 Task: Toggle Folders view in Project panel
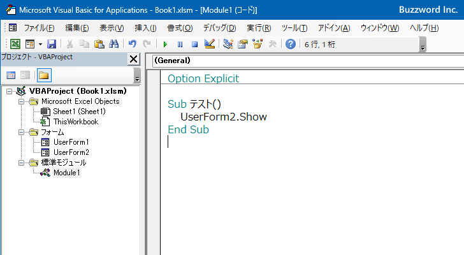coord(43,75)
